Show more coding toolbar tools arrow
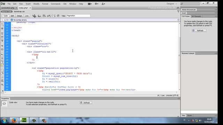This screenshot has width=223, height=125. click(x=2, y=91)
